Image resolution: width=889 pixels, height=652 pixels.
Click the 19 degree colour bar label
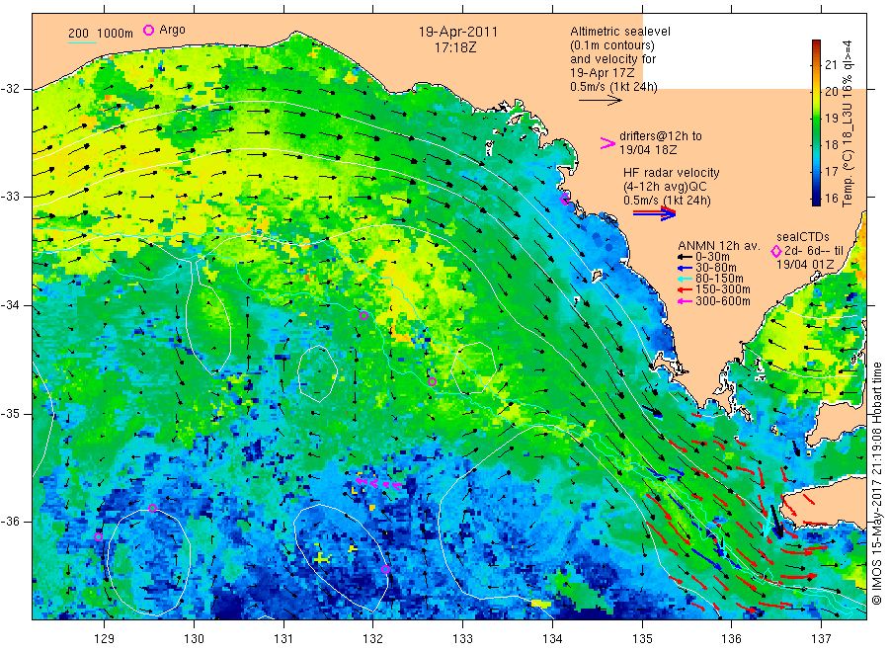pos(831,118)
